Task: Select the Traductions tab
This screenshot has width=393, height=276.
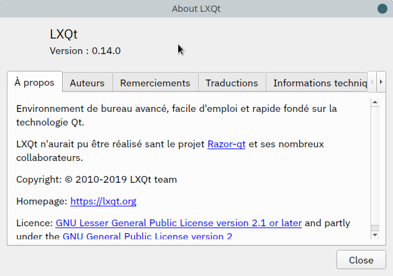Action: [232, 83]
